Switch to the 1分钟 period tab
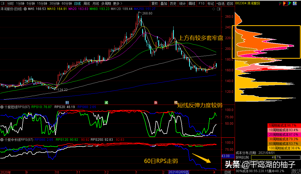The image size is (301, 174). pos(20,3)
